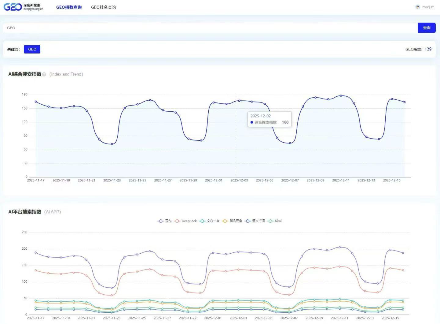Click the peak data point near 2025-12-11
The width and height of the screenshot is (440, 324).
341,95
